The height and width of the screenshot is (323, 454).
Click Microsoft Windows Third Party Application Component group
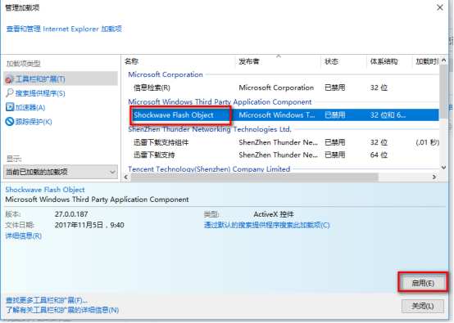[220, 102]
